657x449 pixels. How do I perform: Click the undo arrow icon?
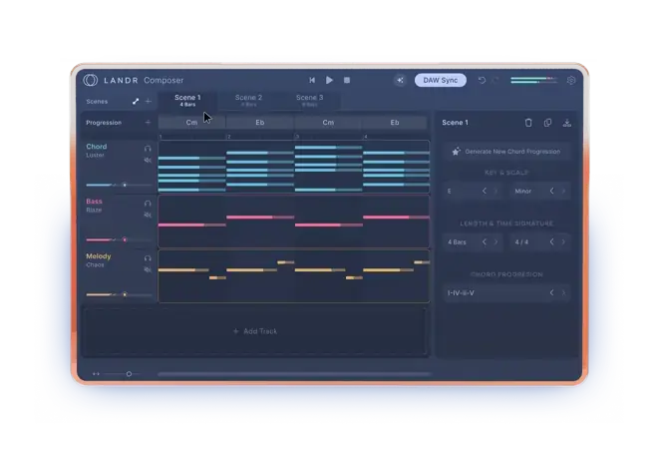(482, 80)
